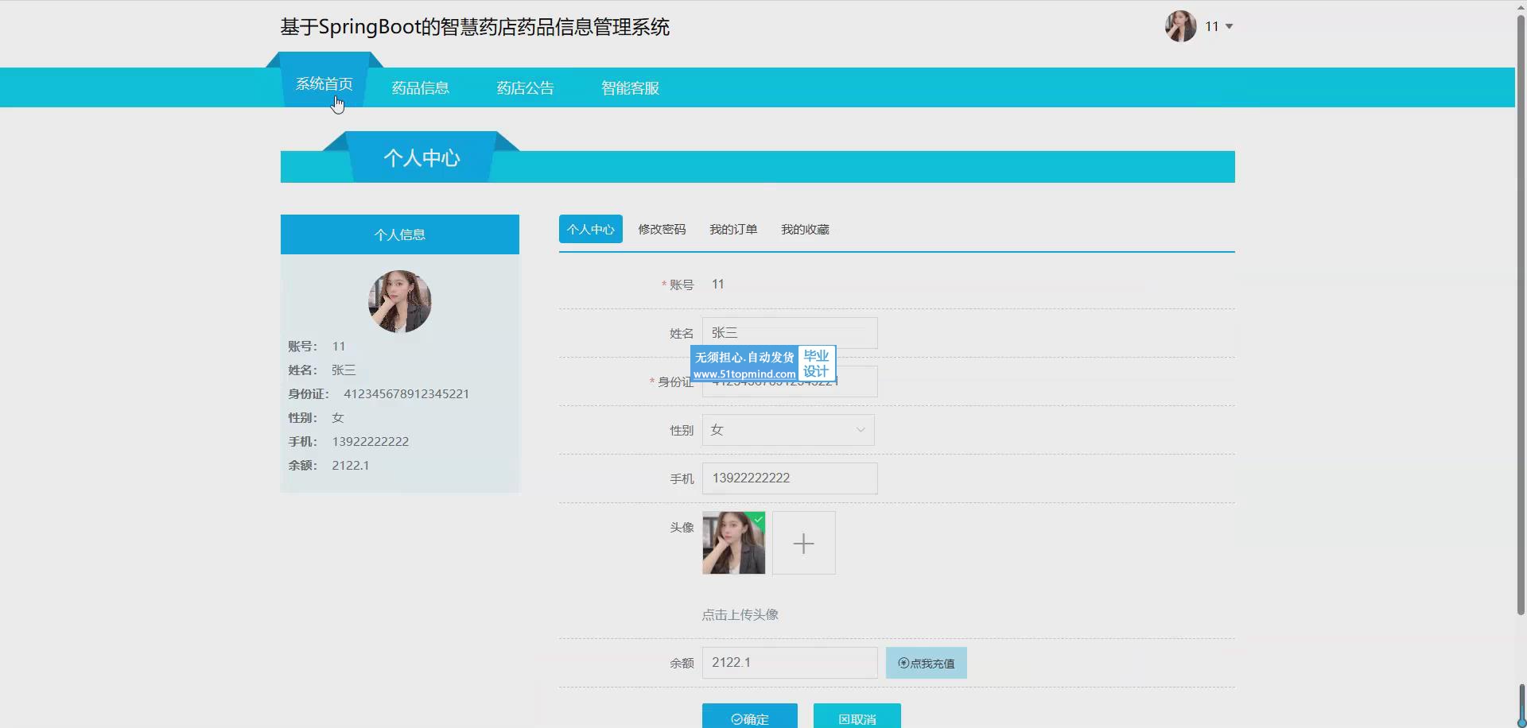Click the 手机 phone number input field
This screenshot has width=1527, height=728.
point(789,478)
